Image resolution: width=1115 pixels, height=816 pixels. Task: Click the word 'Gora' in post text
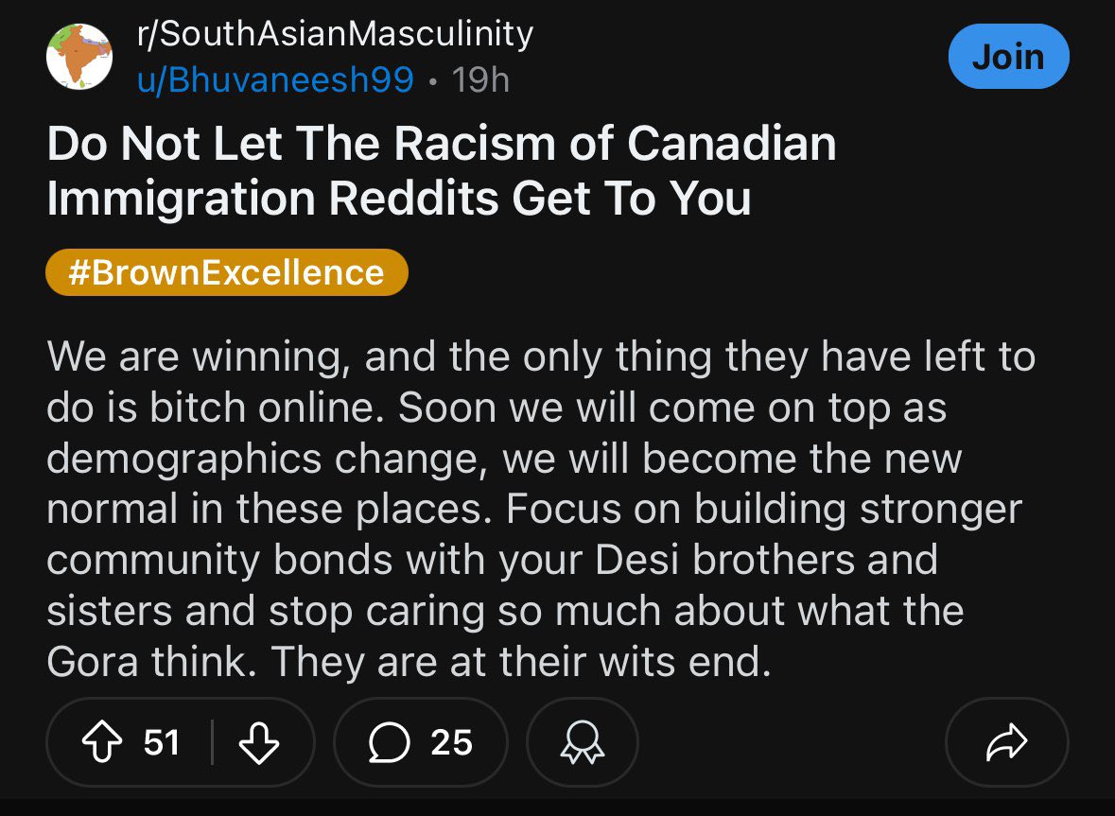point(93,662)
